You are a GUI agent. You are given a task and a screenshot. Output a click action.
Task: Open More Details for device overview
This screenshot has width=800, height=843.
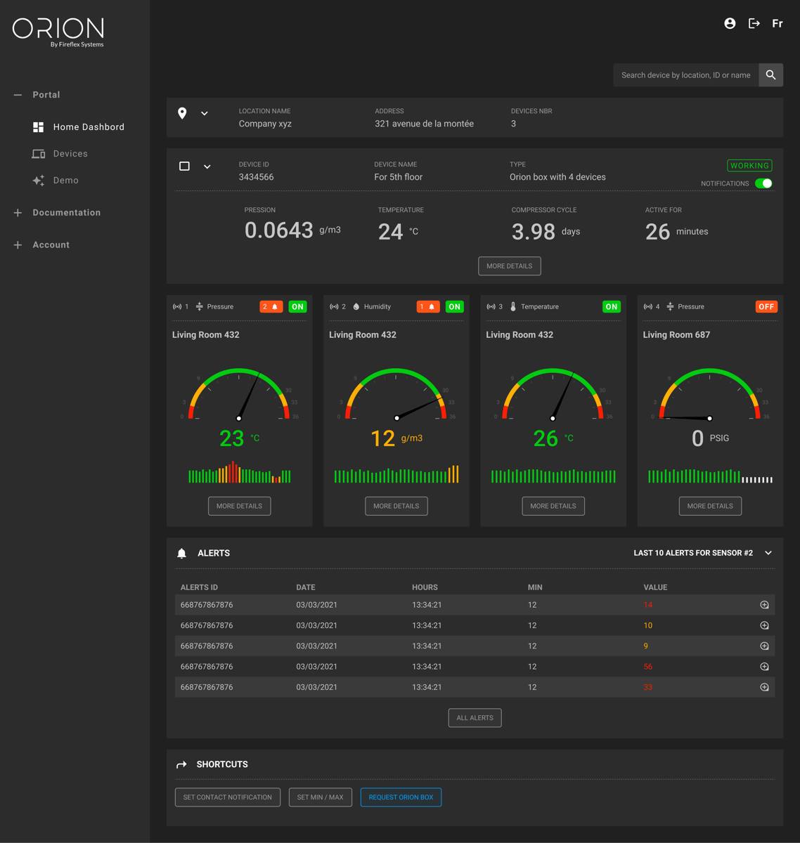pyautogui.click(x=510, y=266)
